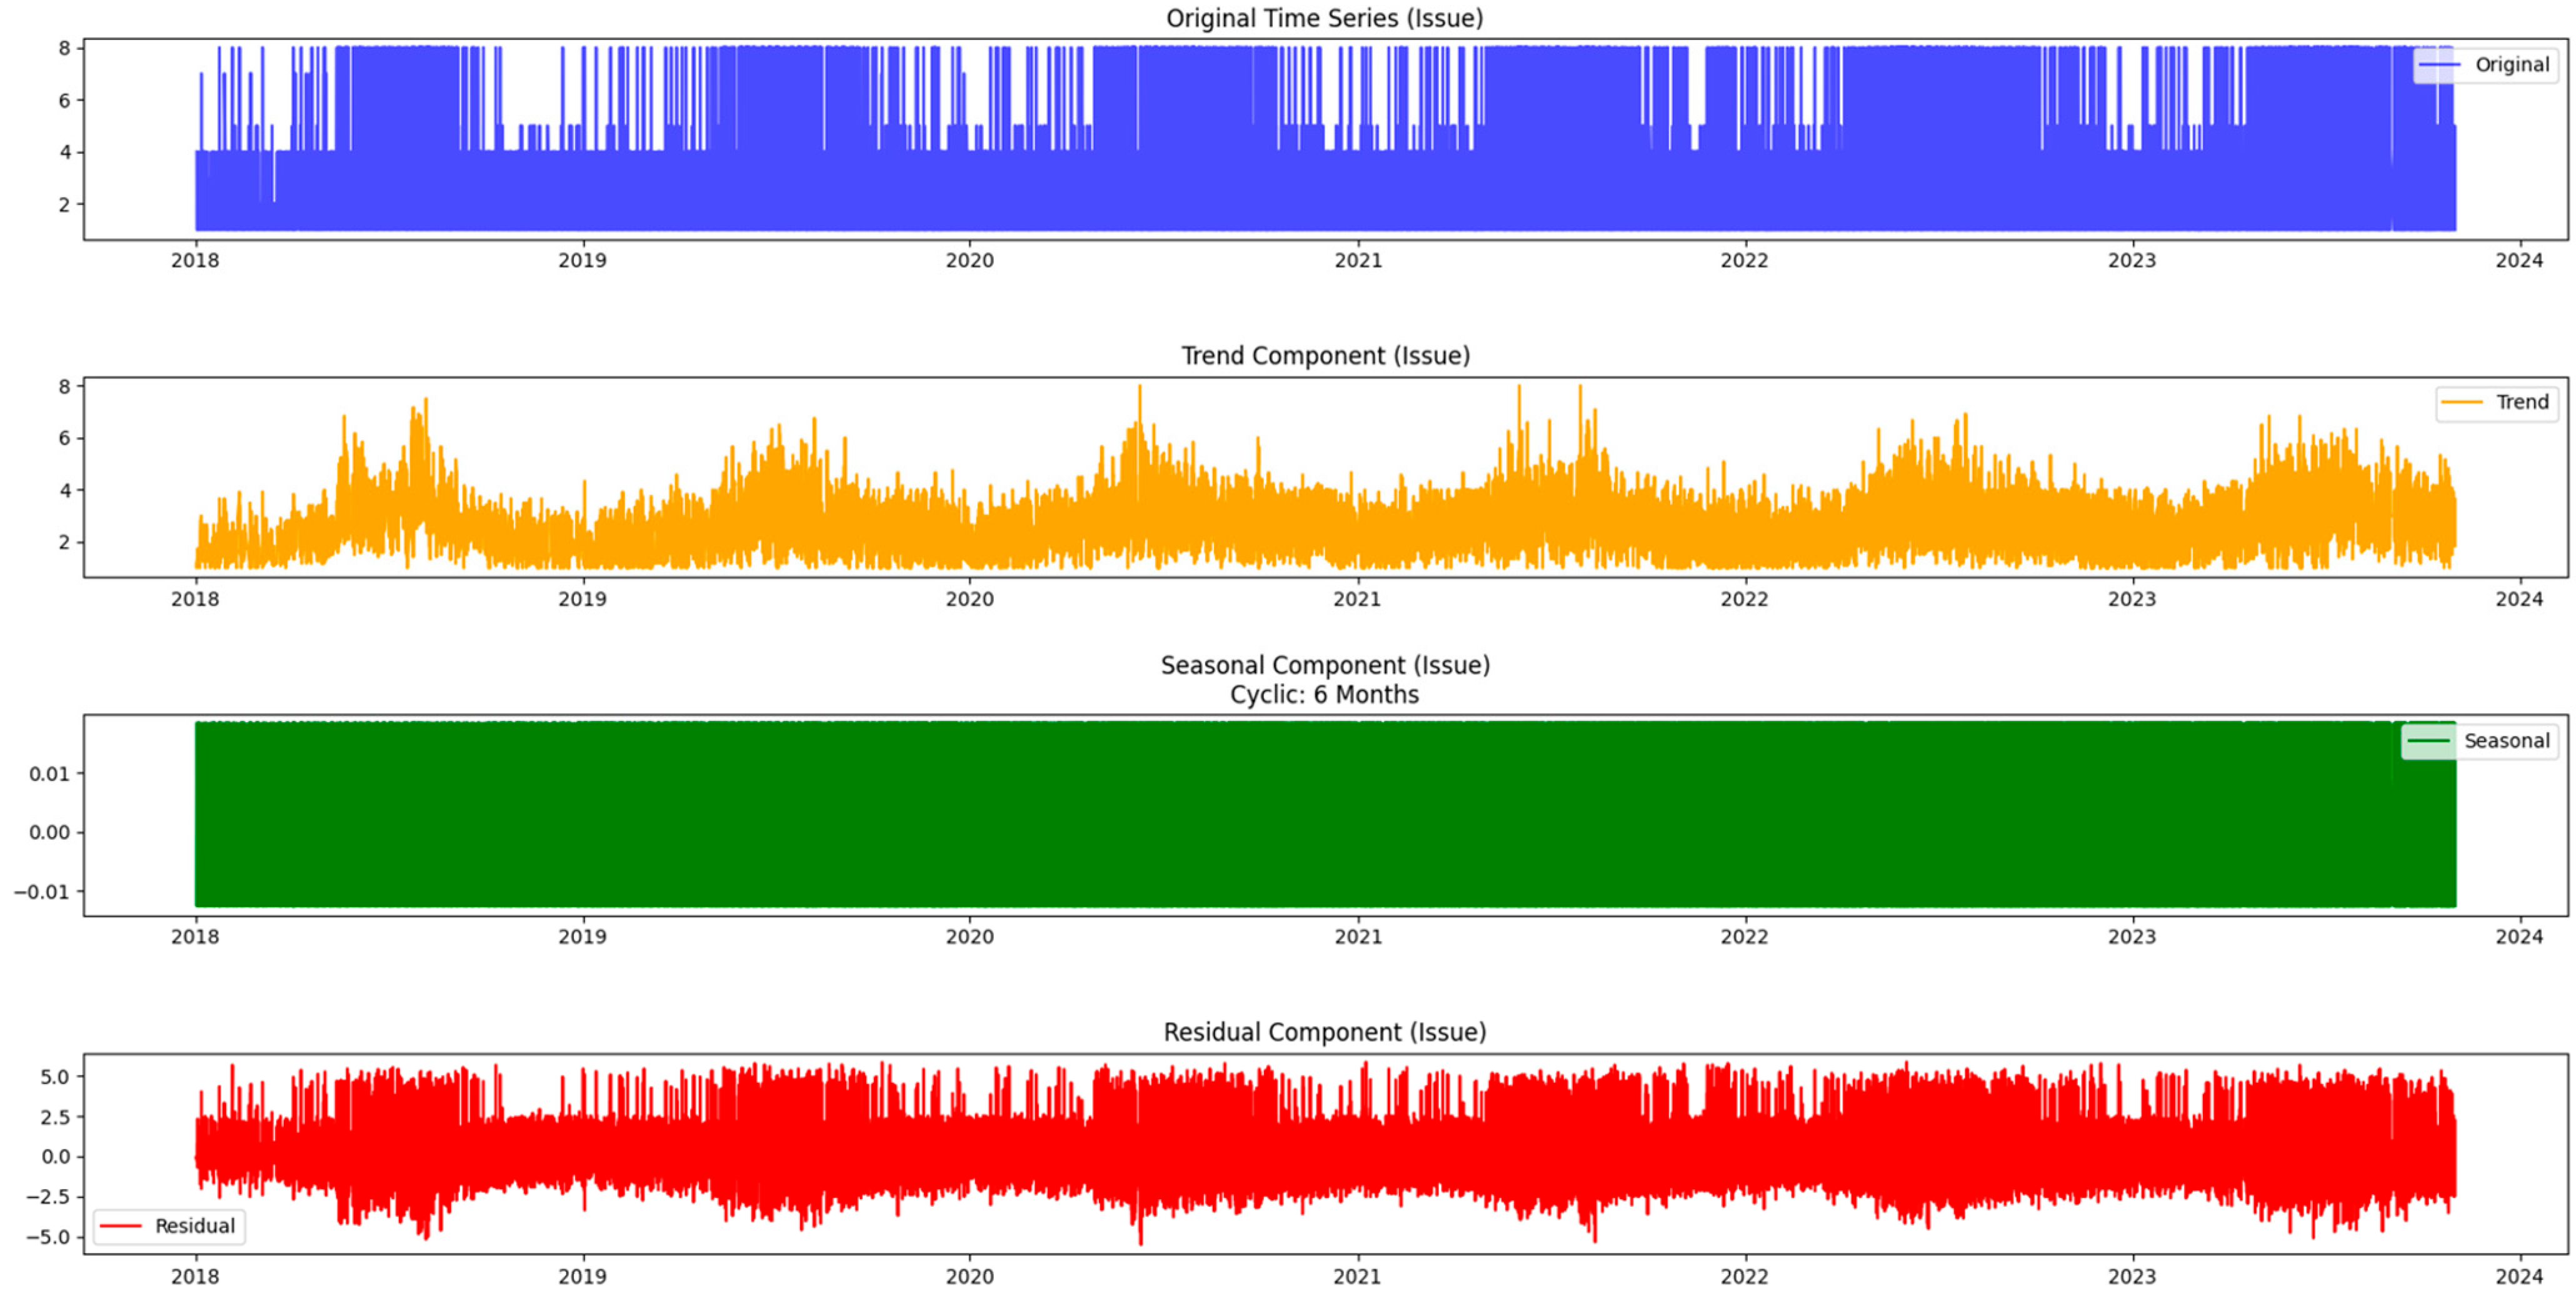Click the green line swatch in Seasonal legend
This screenshot has height=1293, width=2576.
(x=2428, y=741)
